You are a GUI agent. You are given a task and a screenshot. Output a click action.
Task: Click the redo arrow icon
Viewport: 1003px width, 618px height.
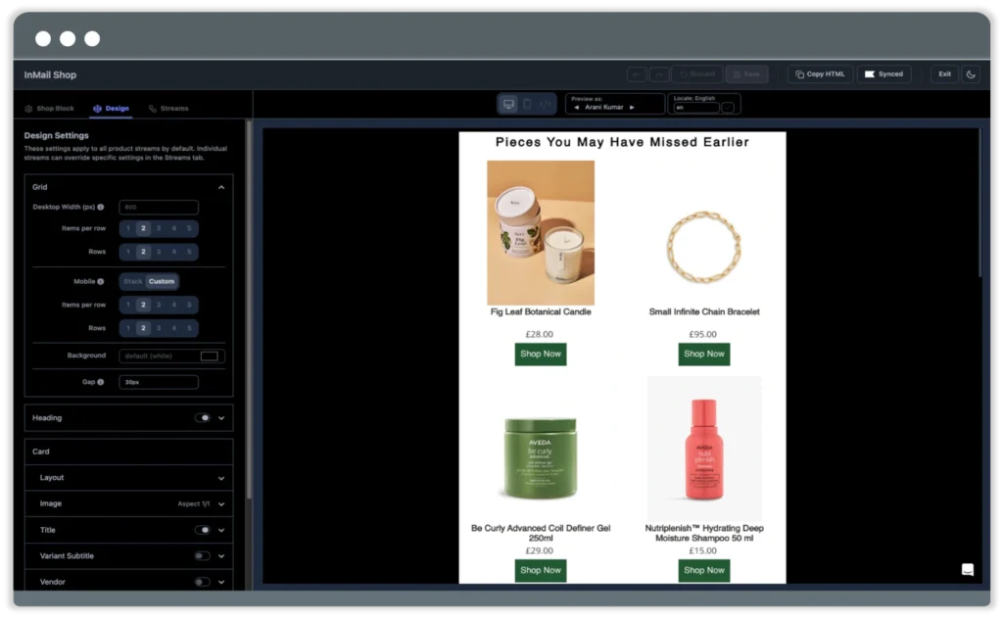point(659,74)
